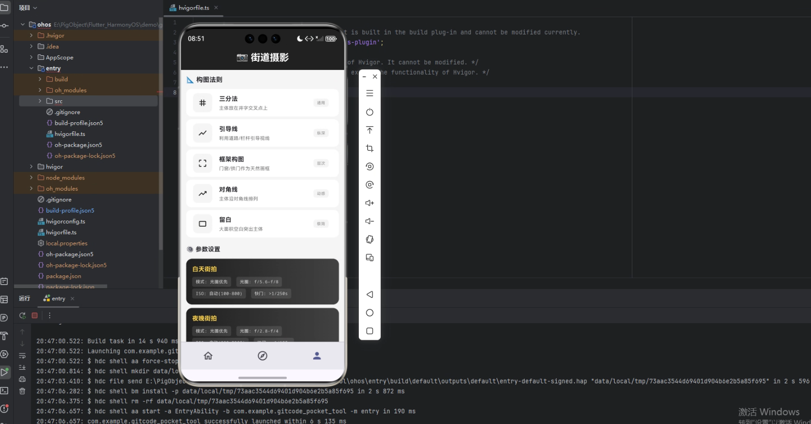Open the emulator toolbar hamburger menu

click(369, 93)
